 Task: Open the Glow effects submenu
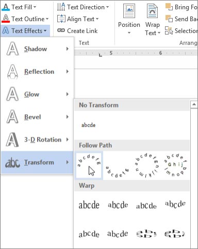(37, 94)
